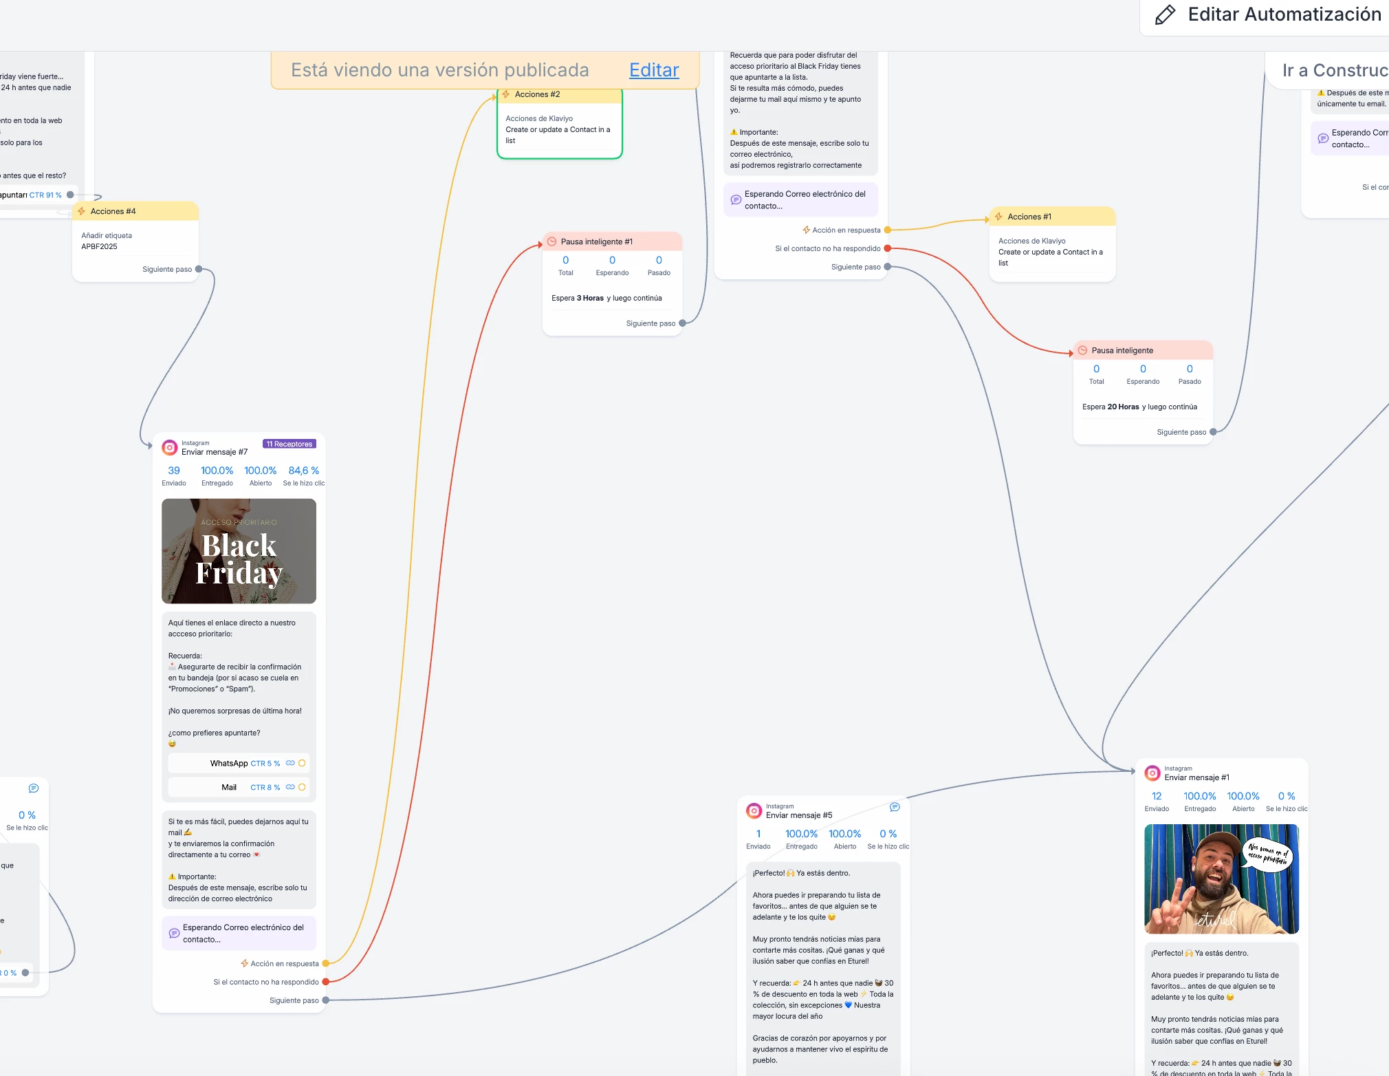Click the yellow circle connector on Mail button

[302, 787]
